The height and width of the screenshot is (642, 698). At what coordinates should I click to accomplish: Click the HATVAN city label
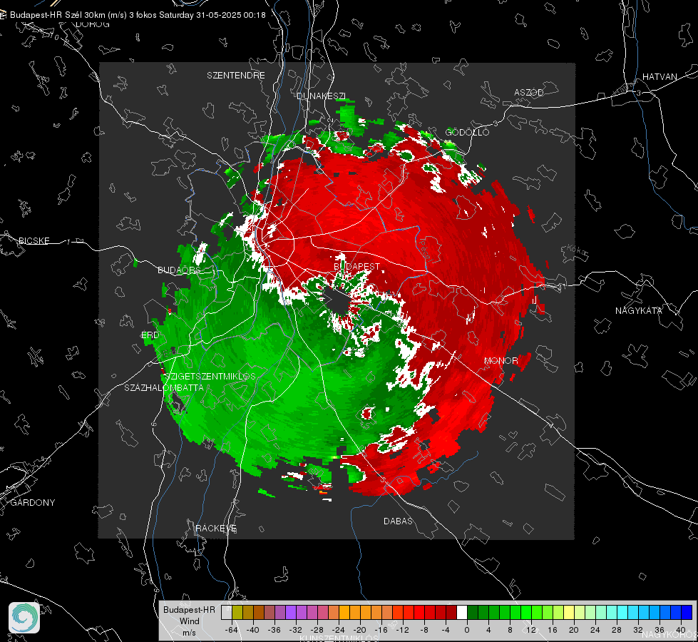pos(659,76)
